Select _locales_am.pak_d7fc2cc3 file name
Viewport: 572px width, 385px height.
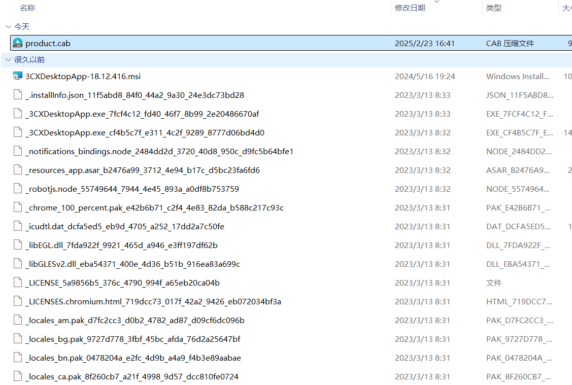point(135,321)
